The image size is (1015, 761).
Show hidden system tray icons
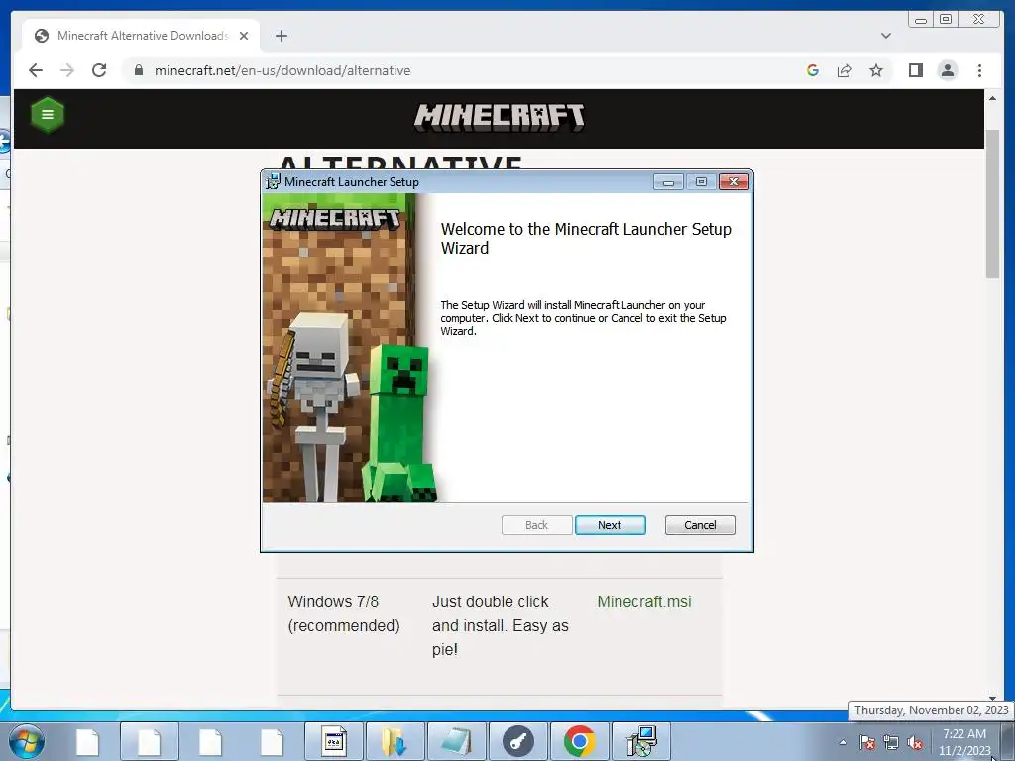(x=843, y=742)
